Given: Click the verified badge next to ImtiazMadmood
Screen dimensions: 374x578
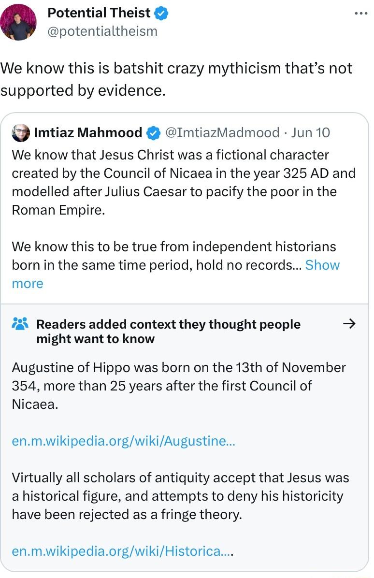Looking at the screenshot, I should pos(154,132).
